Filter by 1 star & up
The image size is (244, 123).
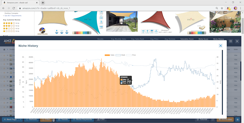(11, 31)
